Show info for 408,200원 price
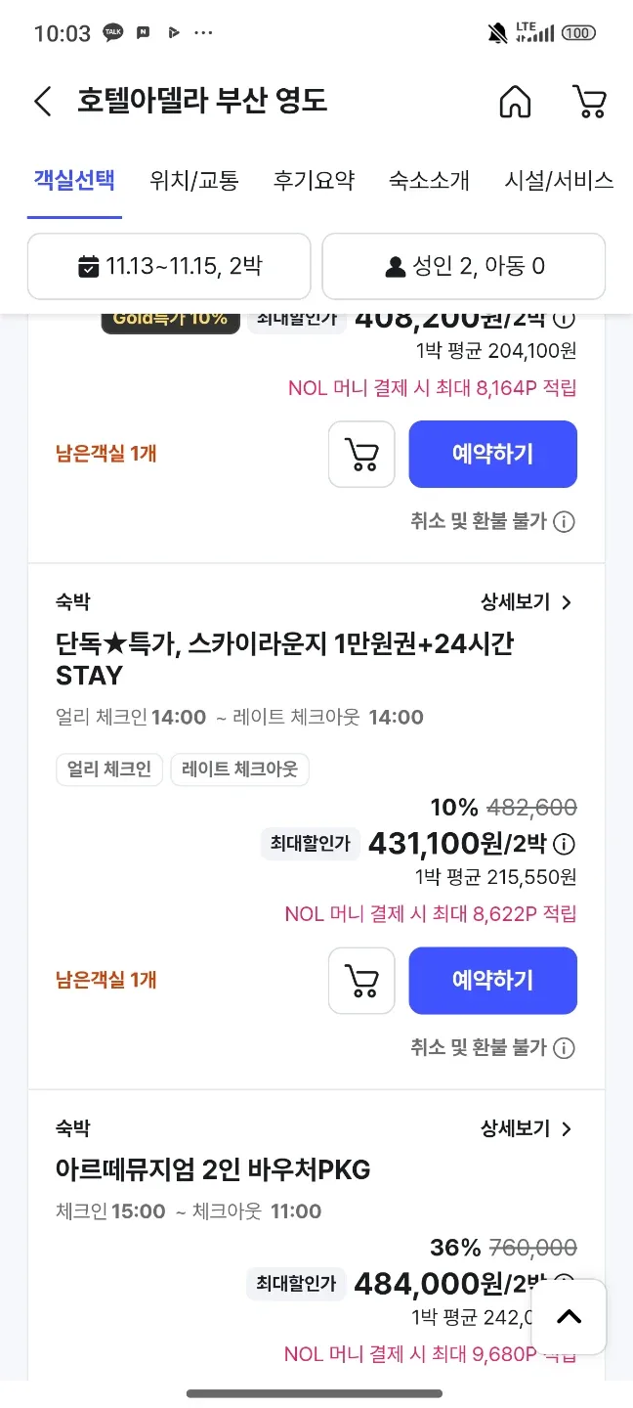 click(x=565, y=319)
